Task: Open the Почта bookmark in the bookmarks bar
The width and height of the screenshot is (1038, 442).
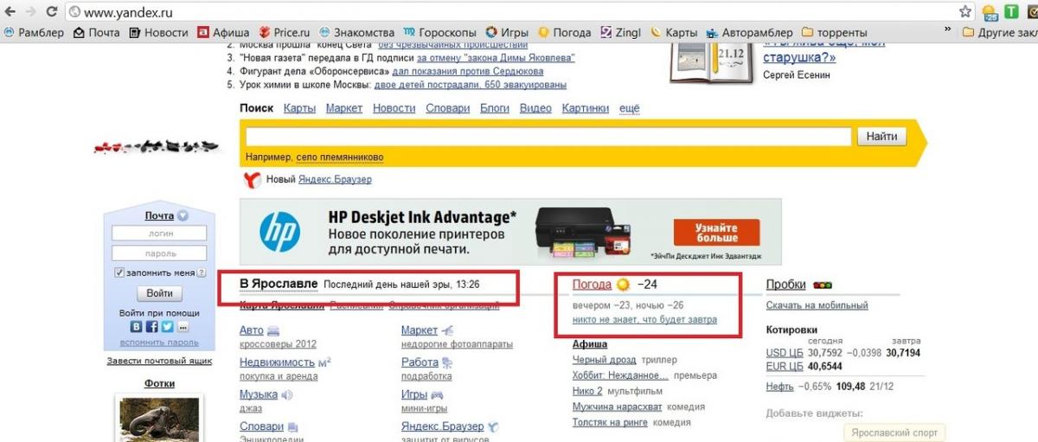Action: [96, 32]
